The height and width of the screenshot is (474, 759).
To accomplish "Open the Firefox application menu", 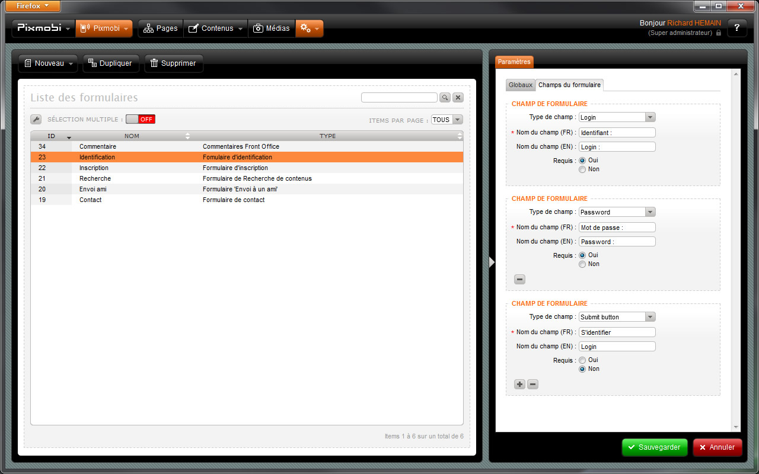I will pos(32,6).
